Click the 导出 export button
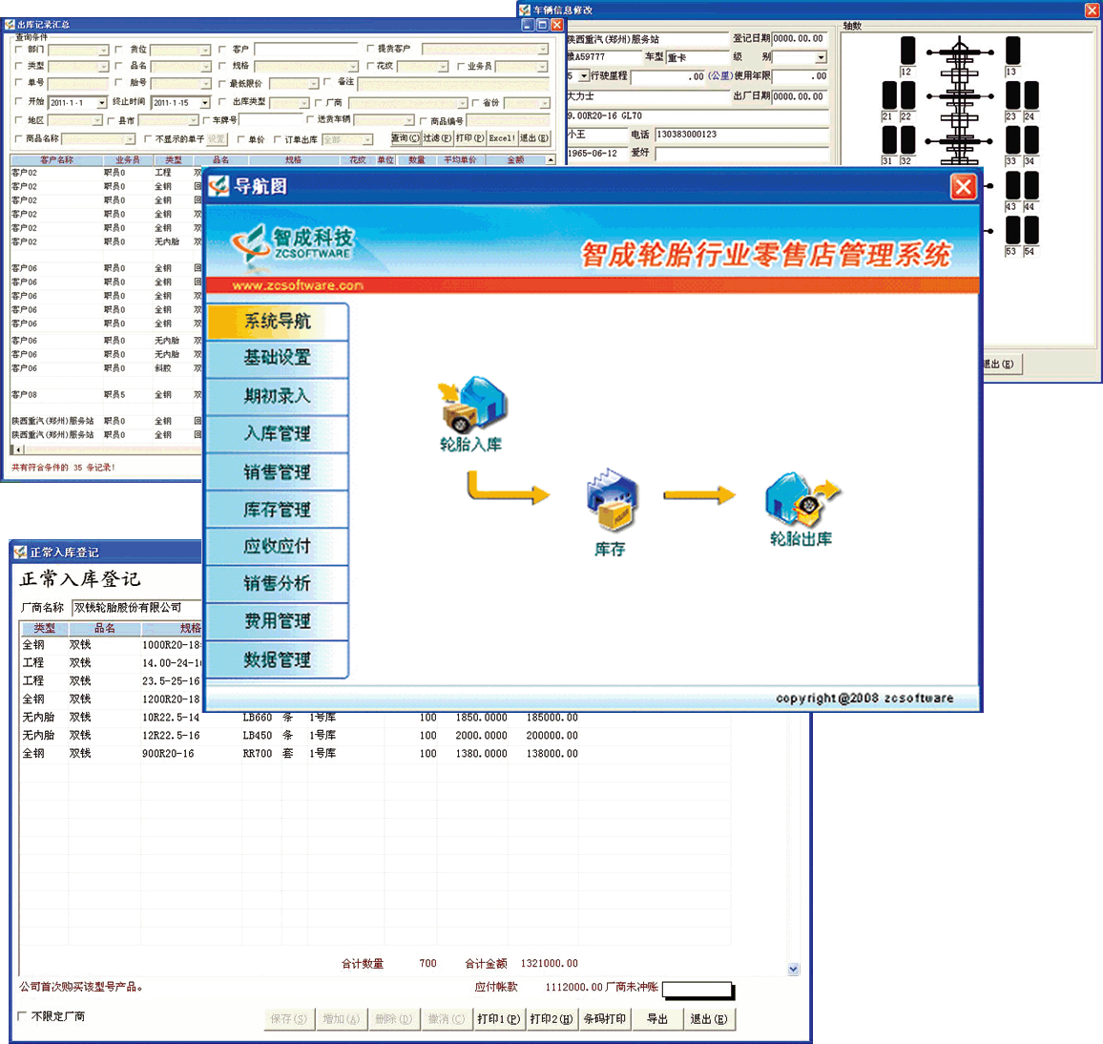This screenshot has height=1044, width=1103. coord(657,1018)
